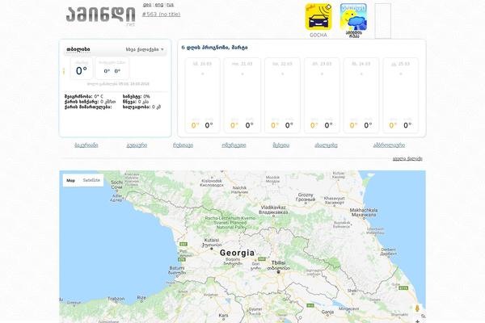Screen dimensions: 485x323
Task: Select Satellite view on the map
Action: click(x=91, y=180)
